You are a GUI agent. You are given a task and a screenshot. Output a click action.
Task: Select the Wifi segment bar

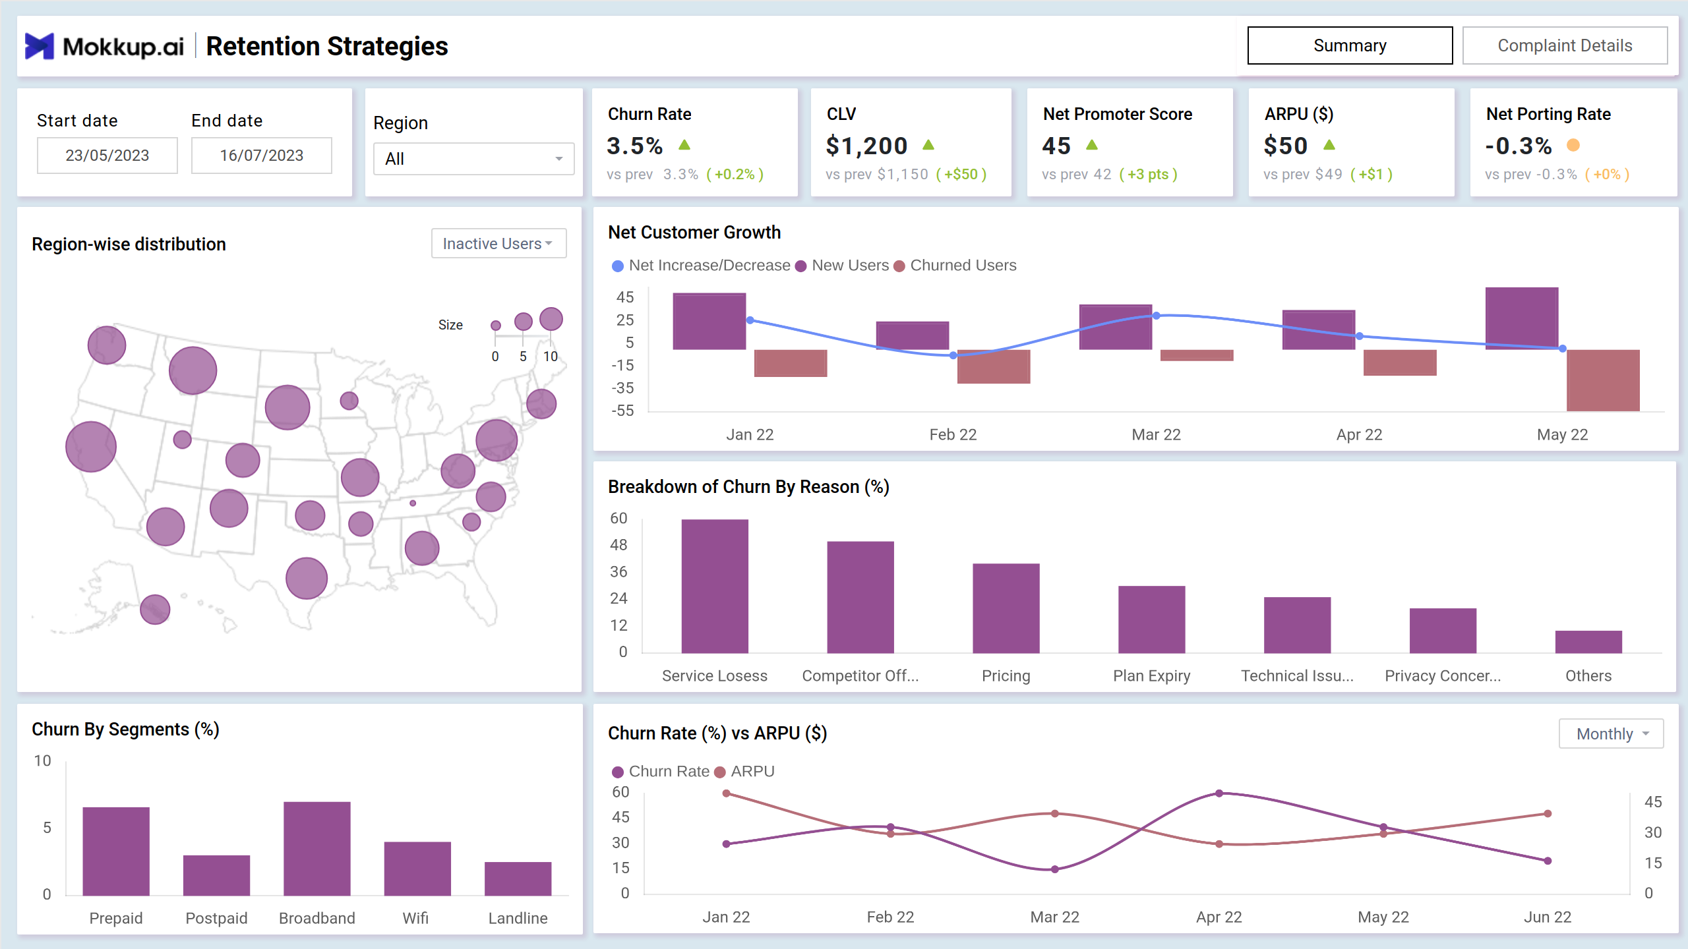tap(417, 869)
